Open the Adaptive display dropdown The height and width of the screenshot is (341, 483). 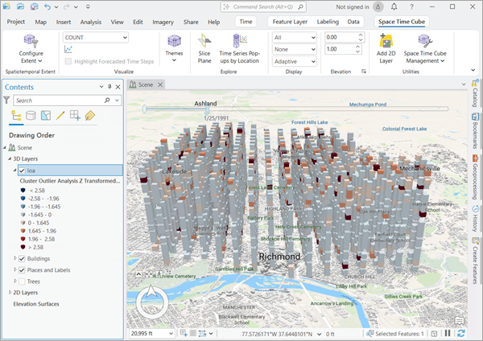pyautogui.click(x=294, y=61)
